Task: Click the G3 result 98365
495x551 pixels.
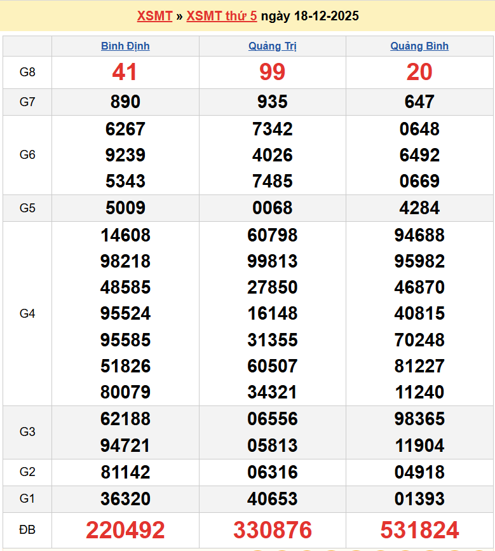Action: click(x=419, y=419)
